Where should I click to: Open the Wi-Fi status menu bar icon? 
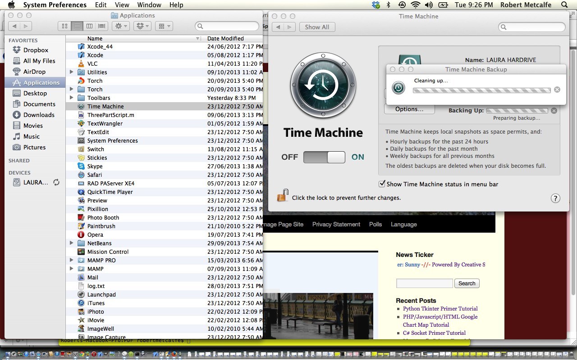[415, 5]
